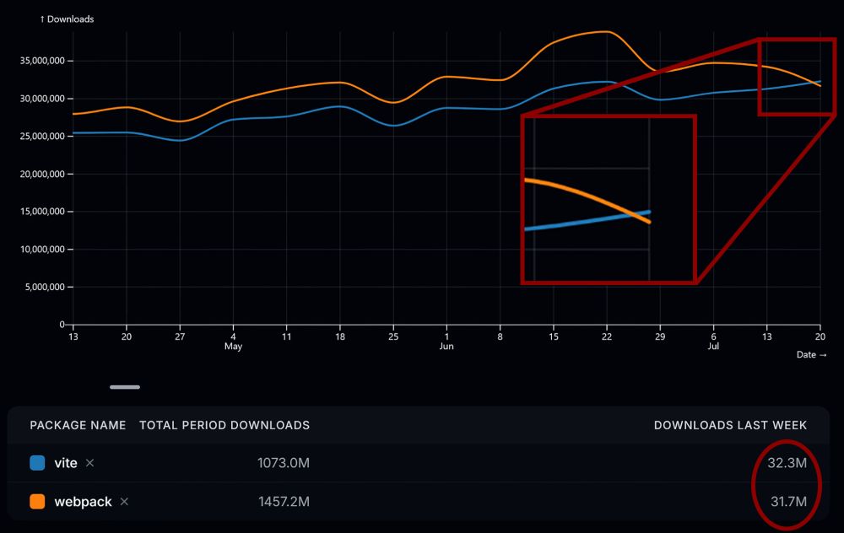Click the 10,000,000 y-axis tick label
Screen dimensions: 844x533
(42, 249)
